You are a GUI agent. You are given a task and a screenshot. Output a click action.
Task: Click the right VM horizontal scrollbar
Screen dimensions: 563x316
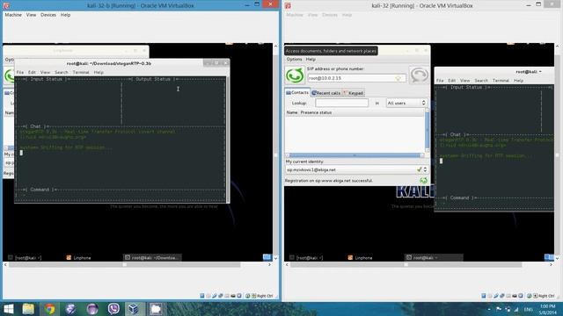pos(406,265)
